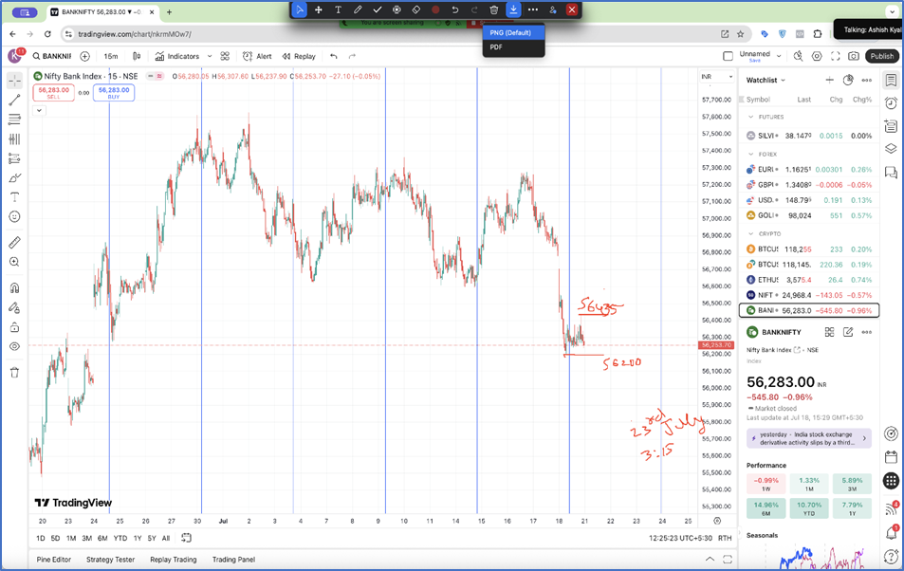The image size is (904, 571).
Task: Bookmark this page star icon
Action: [x=740, y=34]
